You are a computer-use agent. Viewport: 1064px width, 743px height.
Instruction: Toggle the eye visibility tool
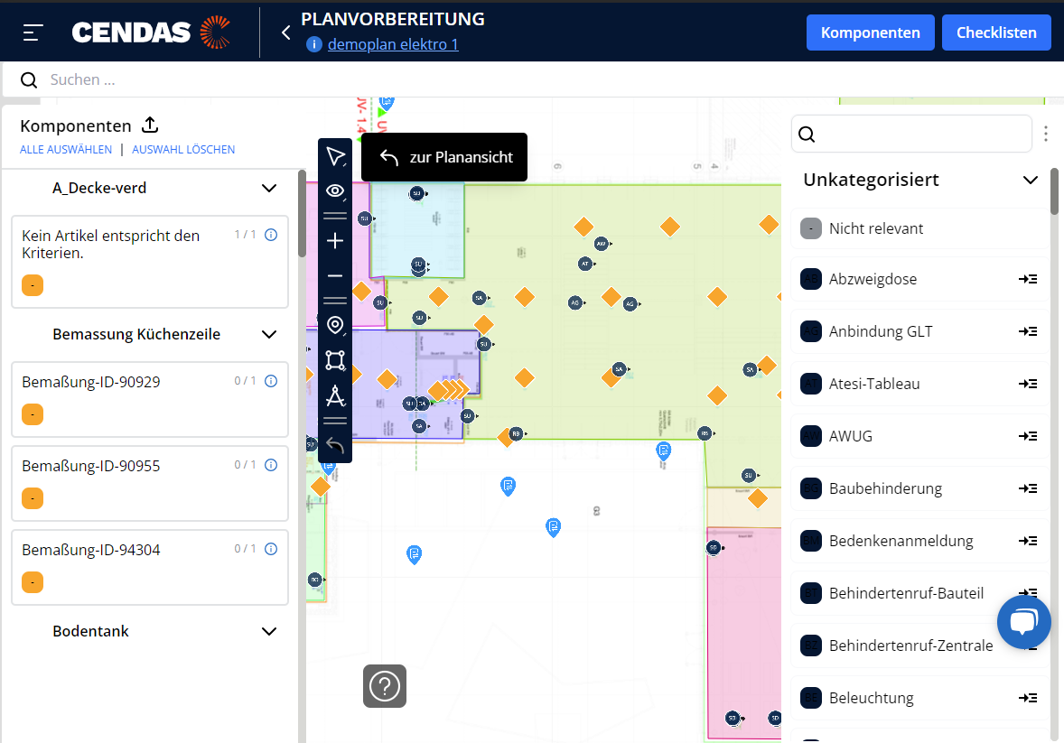[335, 190]
